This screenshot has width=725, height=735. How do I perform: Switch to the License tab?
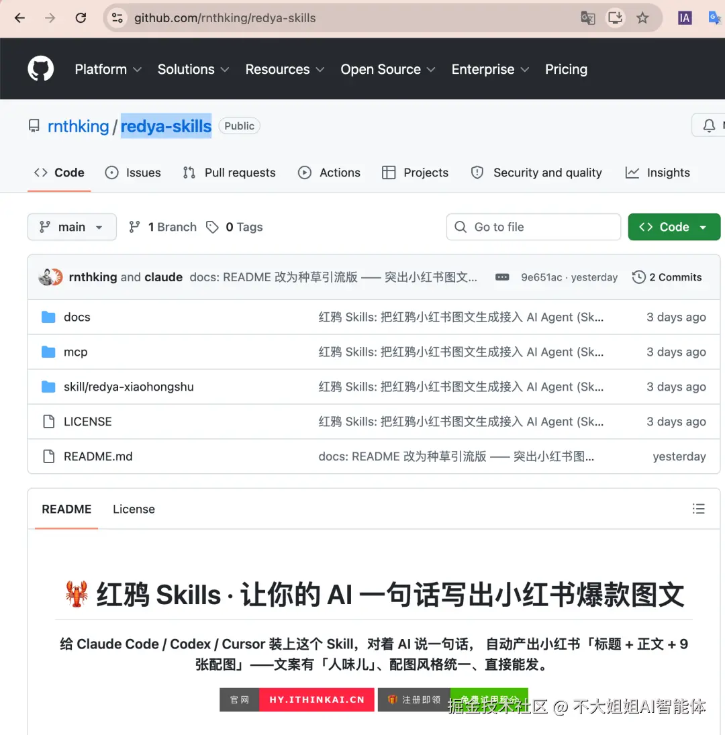point(134,509)
